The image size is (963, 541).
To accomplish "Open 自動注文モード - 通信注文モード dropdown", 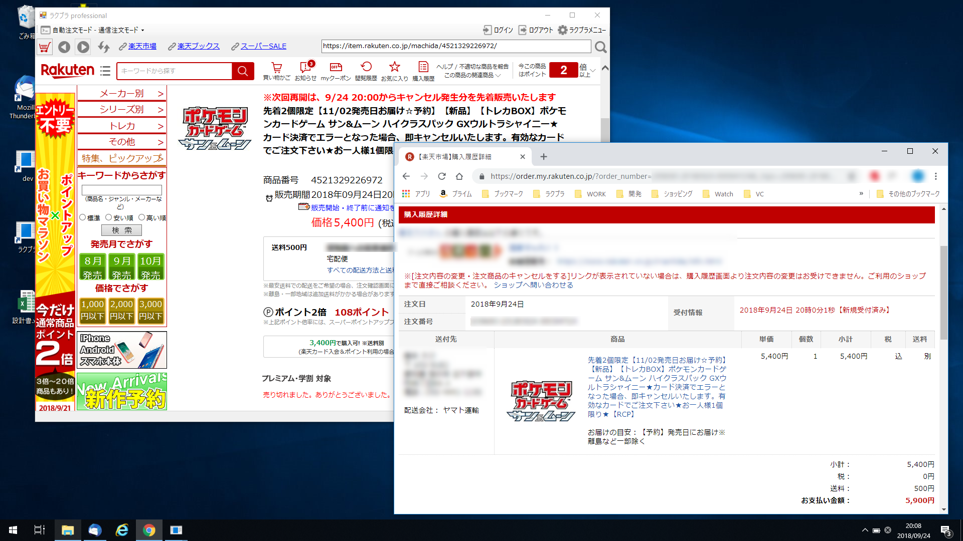I will click(98, 30).
